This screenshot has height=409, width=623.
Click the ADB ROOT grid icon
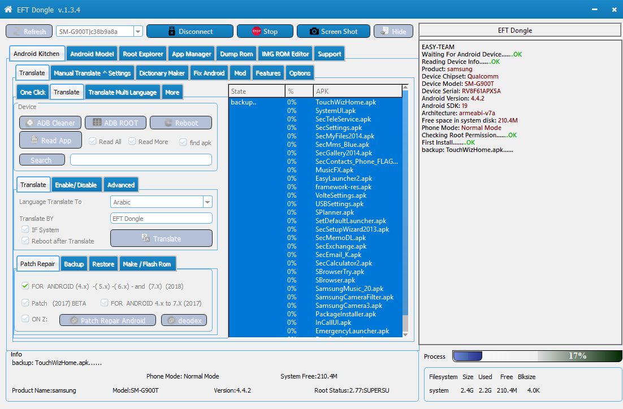[x=97, y=123]
